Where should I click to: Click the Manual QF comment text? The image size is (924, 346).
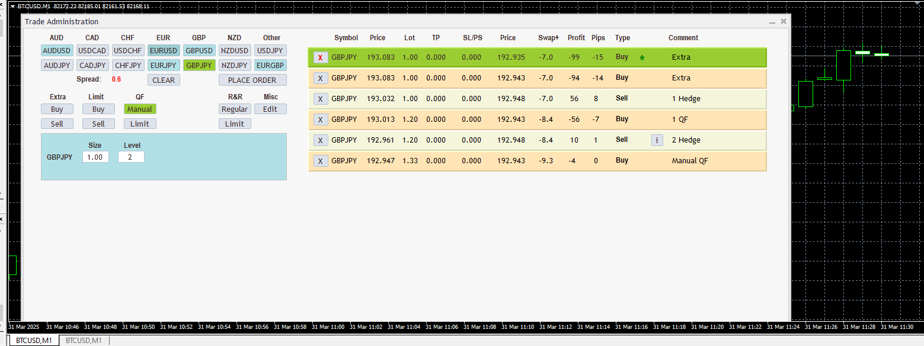coord(690,161)
